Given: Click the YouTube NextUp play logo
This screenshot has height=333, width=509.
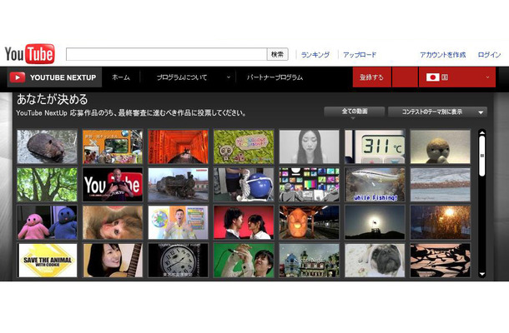Looking at the screenshot, I should click(18, 77).
